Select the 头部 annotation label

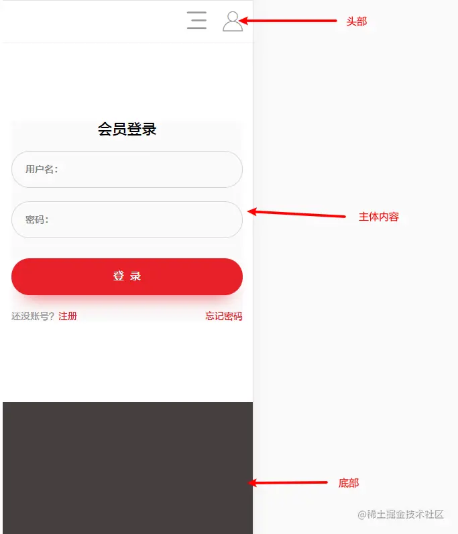[357, 21]
